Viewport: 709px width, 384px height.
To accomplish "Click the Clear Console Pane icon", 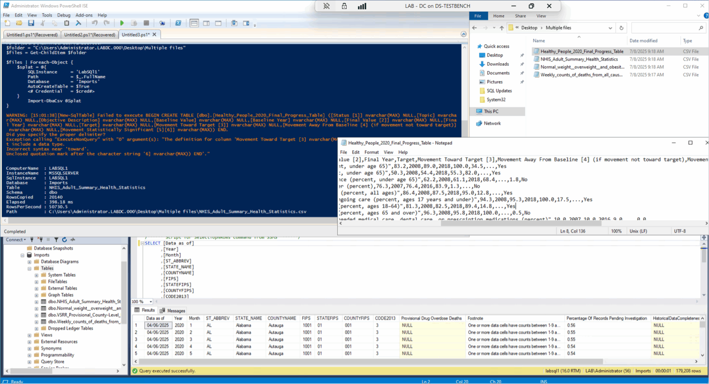I will 78,23.
